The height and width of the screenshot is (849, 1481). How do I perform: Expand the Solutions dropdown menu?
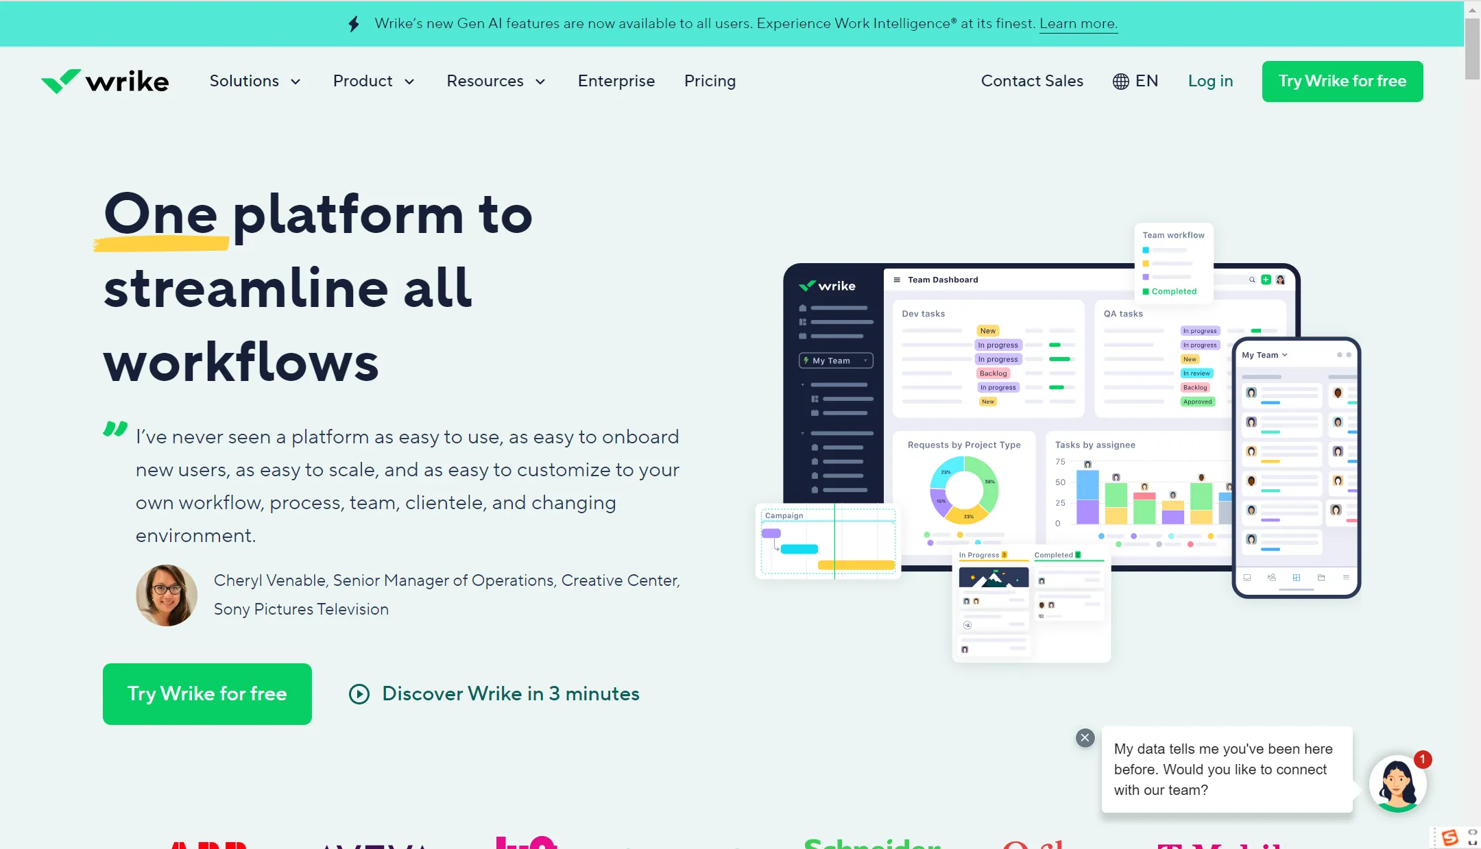pos(254,82)
